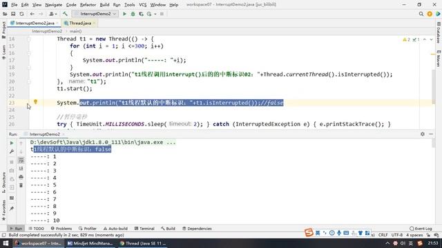Open TODO tool window

click(37, 229)
